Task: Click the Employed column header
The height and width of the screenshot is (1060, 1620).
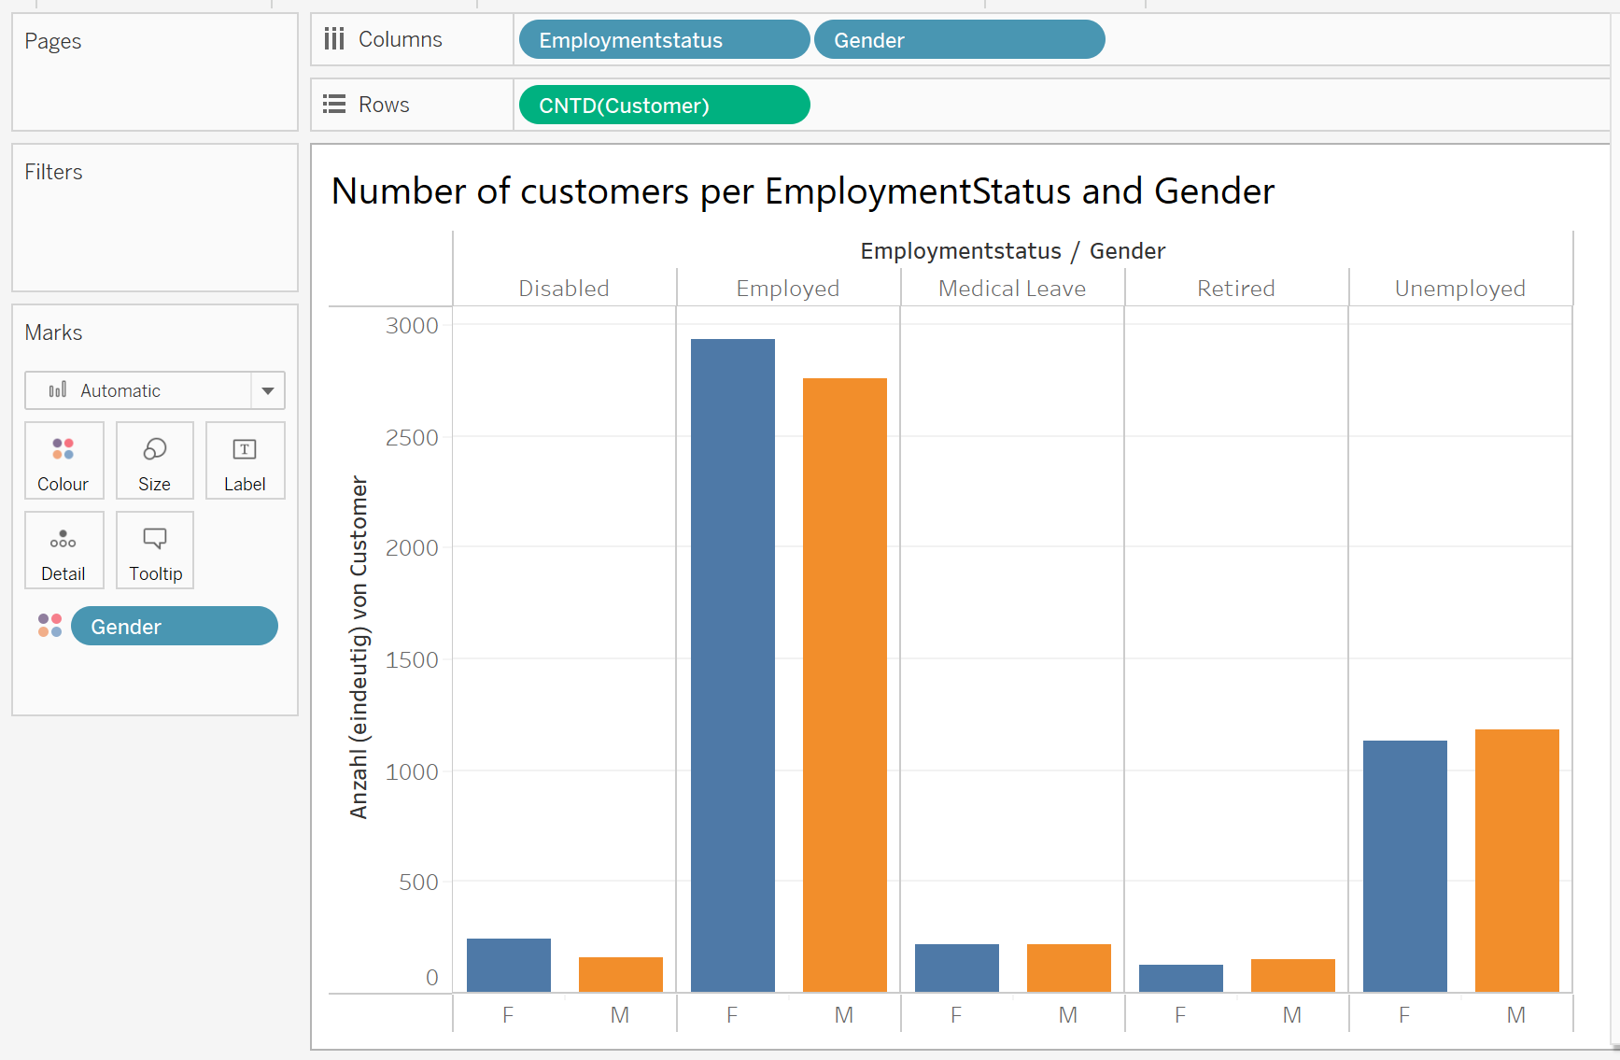Action: 787,288
